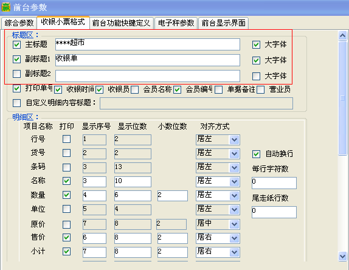Disable the 自动换行 checkbox
349x270 pixels.
click(x=256, y=154)
